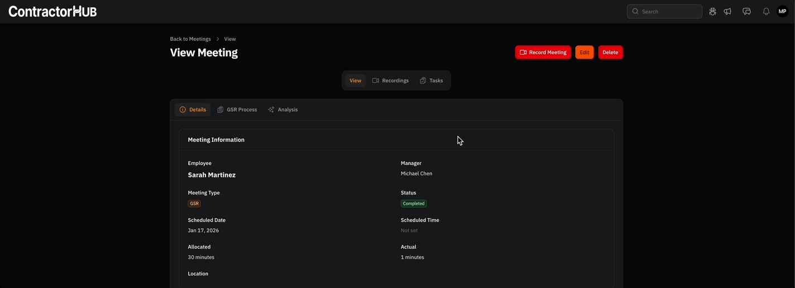Click the Completed status badge
Screen dimensions: 795x288
(414, 204)
